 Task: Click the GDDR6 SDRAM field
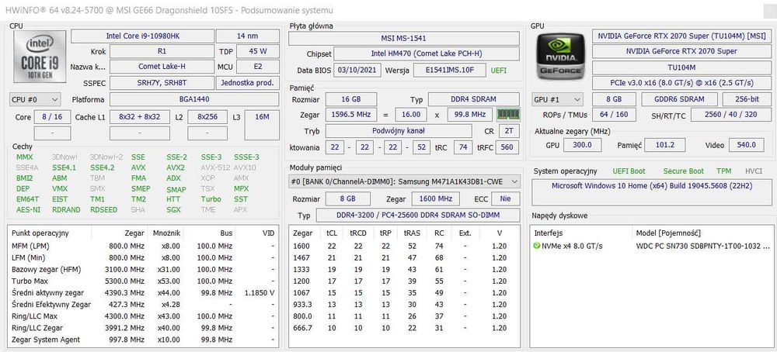point(679,99)
